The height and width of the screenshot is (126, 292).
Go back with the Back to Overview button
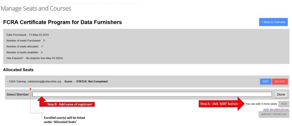(x=273, y=22)
